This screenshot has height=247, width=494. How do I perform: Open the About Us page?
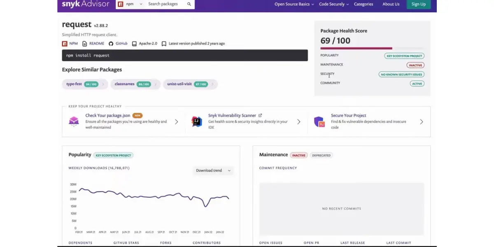click(x=391, y=4)
